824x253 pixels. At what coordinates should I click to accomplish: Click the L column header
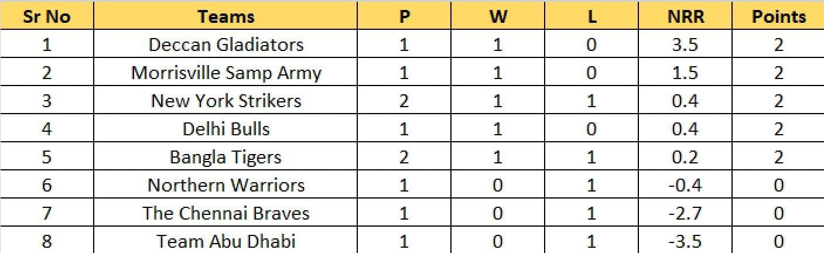click(x=591, y=16)
